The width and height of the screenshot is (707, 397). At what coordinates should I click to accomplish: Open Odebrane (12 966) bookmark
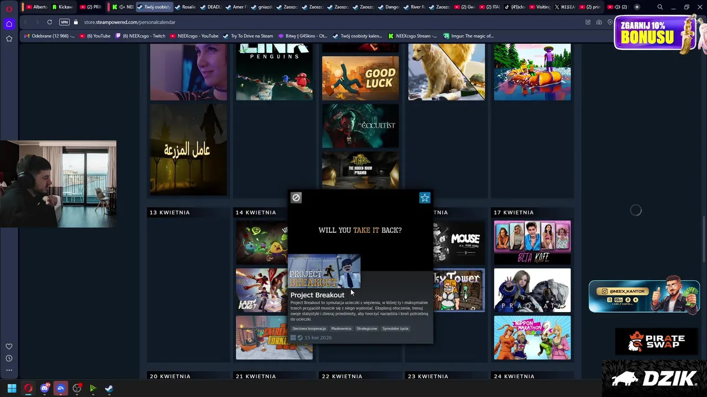pos(49,36)
